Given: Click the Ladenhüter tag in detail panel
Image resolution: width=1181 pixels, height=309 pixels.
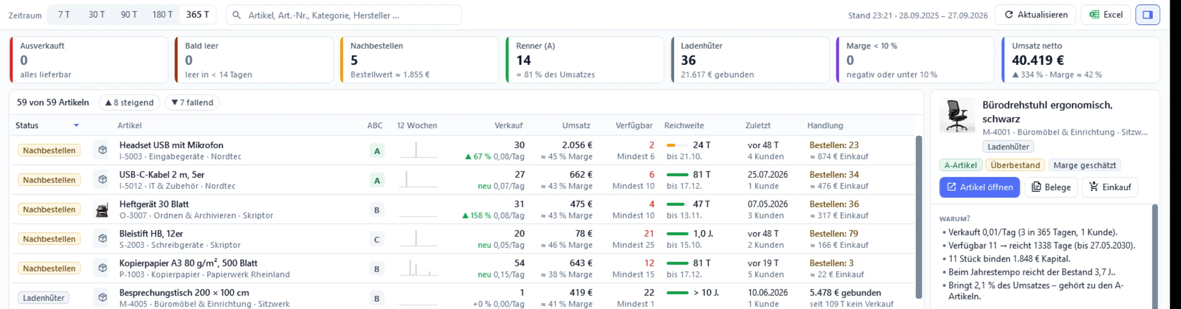Looking at the screenshot, I should (x=1008, y=147).
